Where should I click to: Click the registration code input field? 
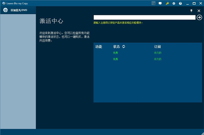click(x=144, y=17)
